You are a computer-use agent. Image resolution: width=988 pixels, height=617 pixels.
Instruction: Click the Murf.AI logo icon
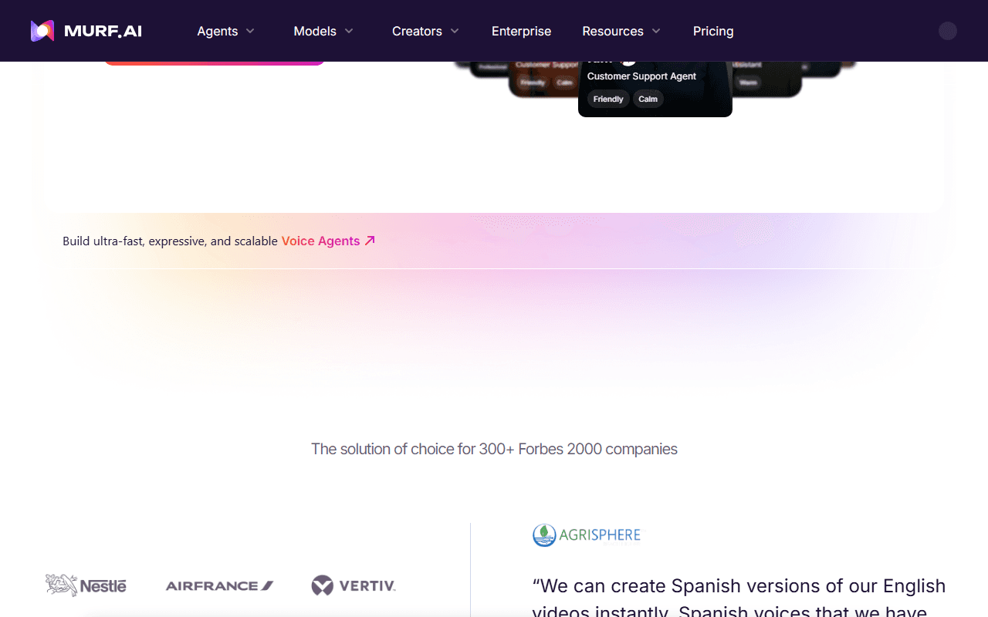coord(42,31)
